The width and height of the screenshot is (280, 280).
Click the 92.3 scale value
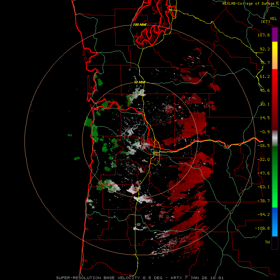(x=265, y=49)
